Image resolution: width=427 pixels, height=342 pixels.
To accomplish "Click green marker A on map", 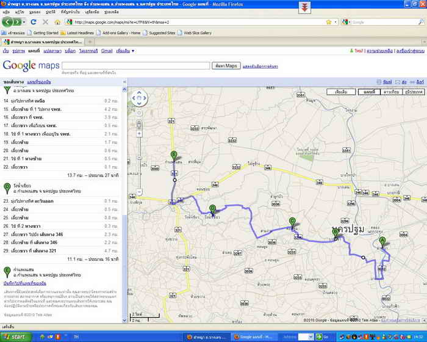I will pos(382,242).
